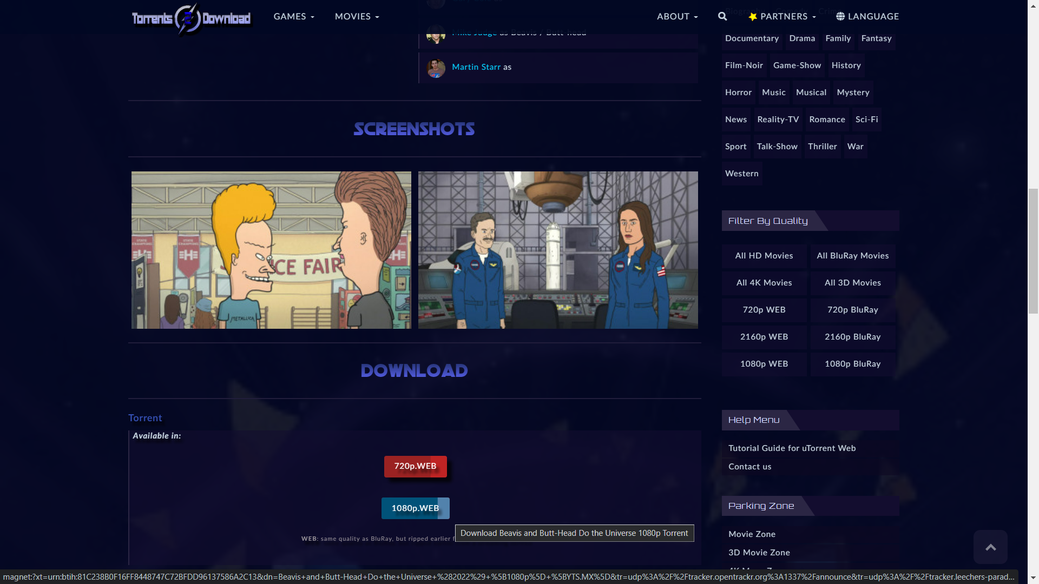
Task: Choose the Game-Show genre
Action: coord(797,65)
